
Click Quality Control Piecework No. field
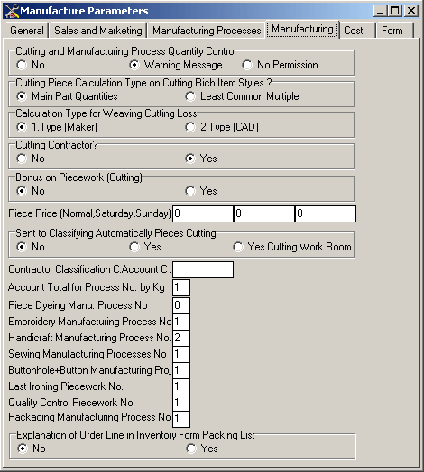click(181, 403)
